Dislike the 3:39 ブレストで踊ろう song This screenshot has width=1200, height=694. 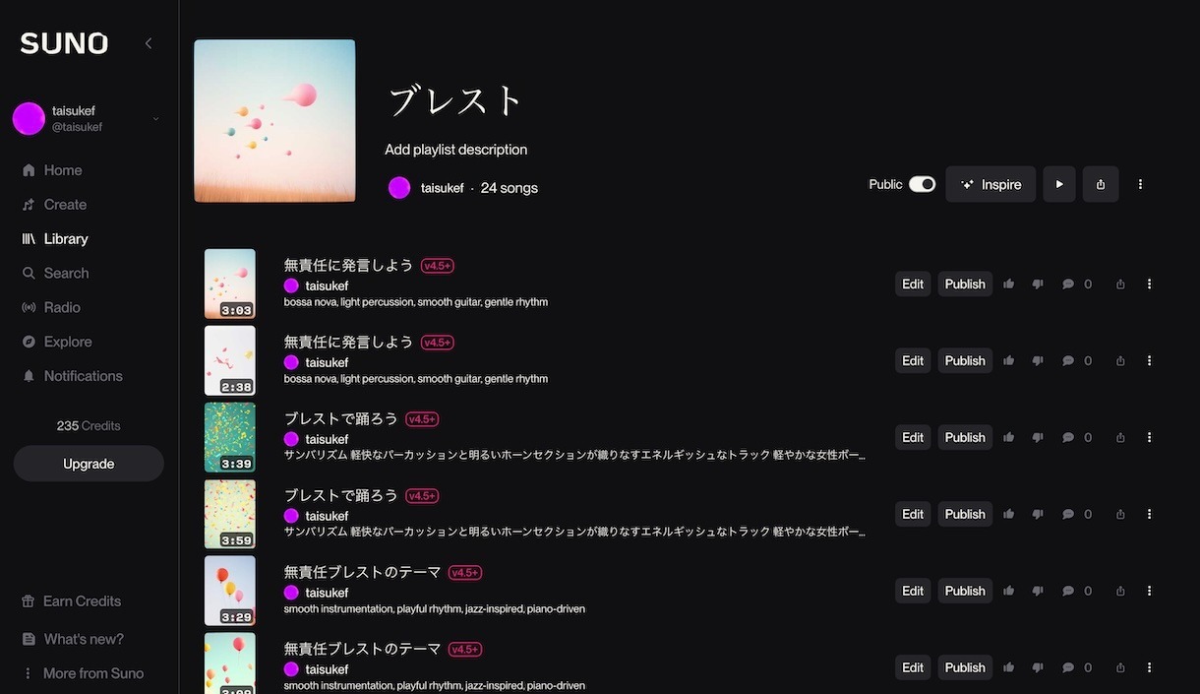click(1037, 438)
